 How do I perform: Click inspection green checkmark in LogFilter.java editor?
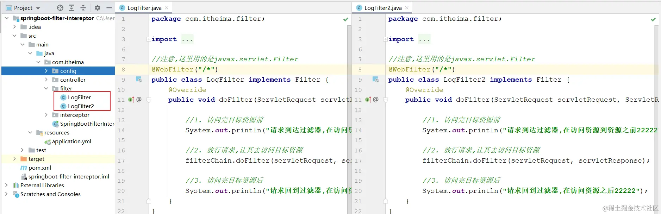[346, 19]
